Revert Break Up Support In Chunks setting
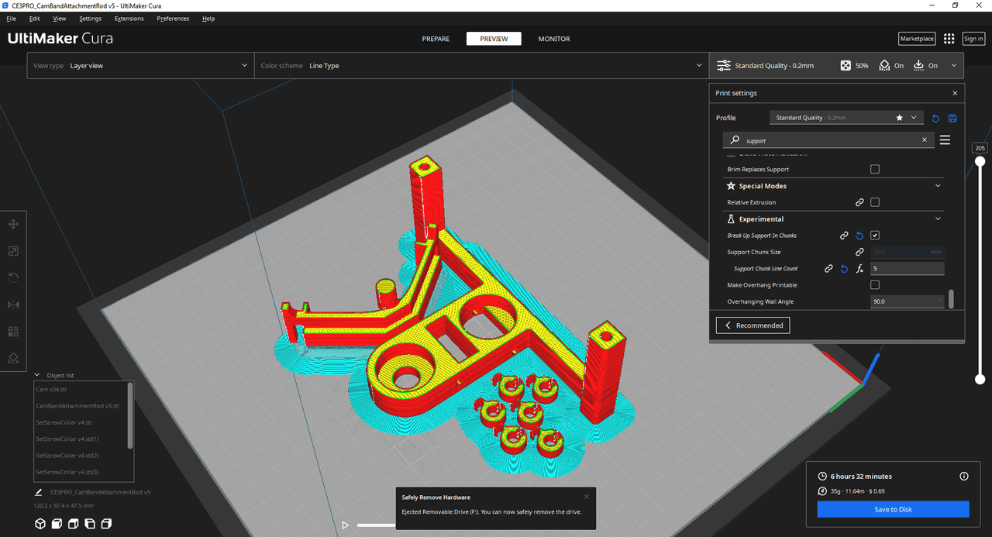The image size is (992, 537). pos(859,236)
